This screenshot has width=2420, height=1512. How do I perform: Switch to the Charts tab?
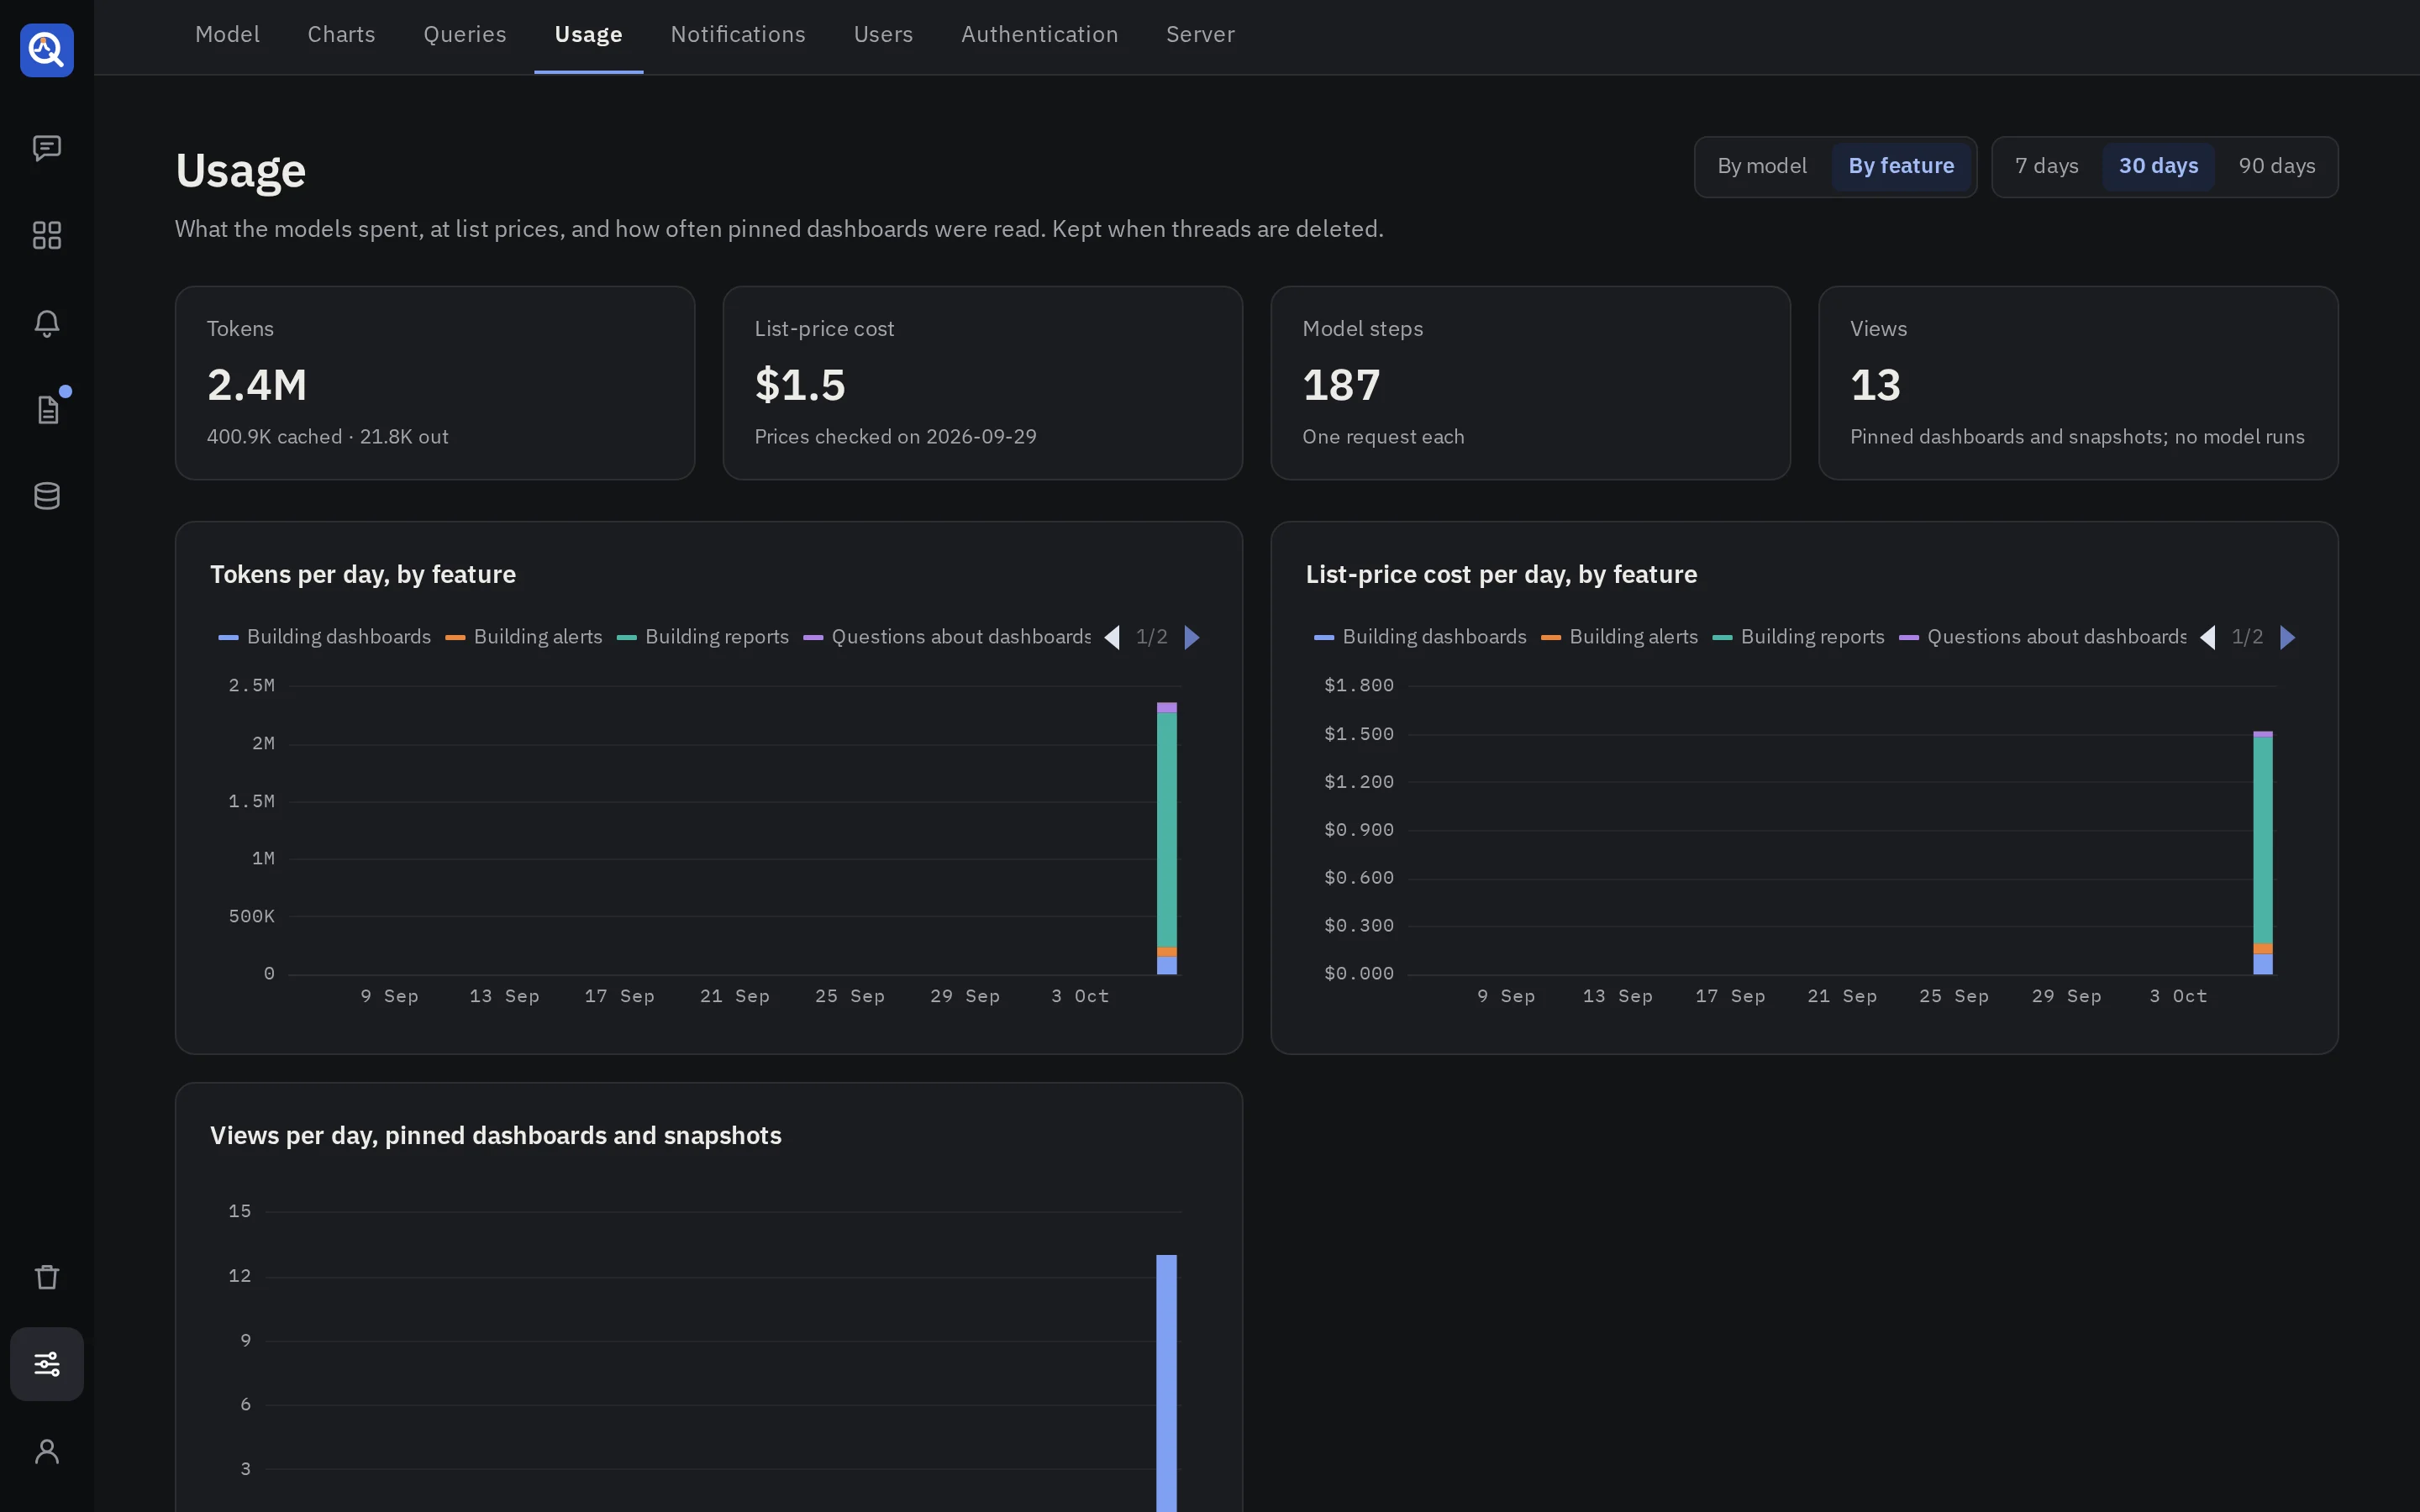point(341,35)
